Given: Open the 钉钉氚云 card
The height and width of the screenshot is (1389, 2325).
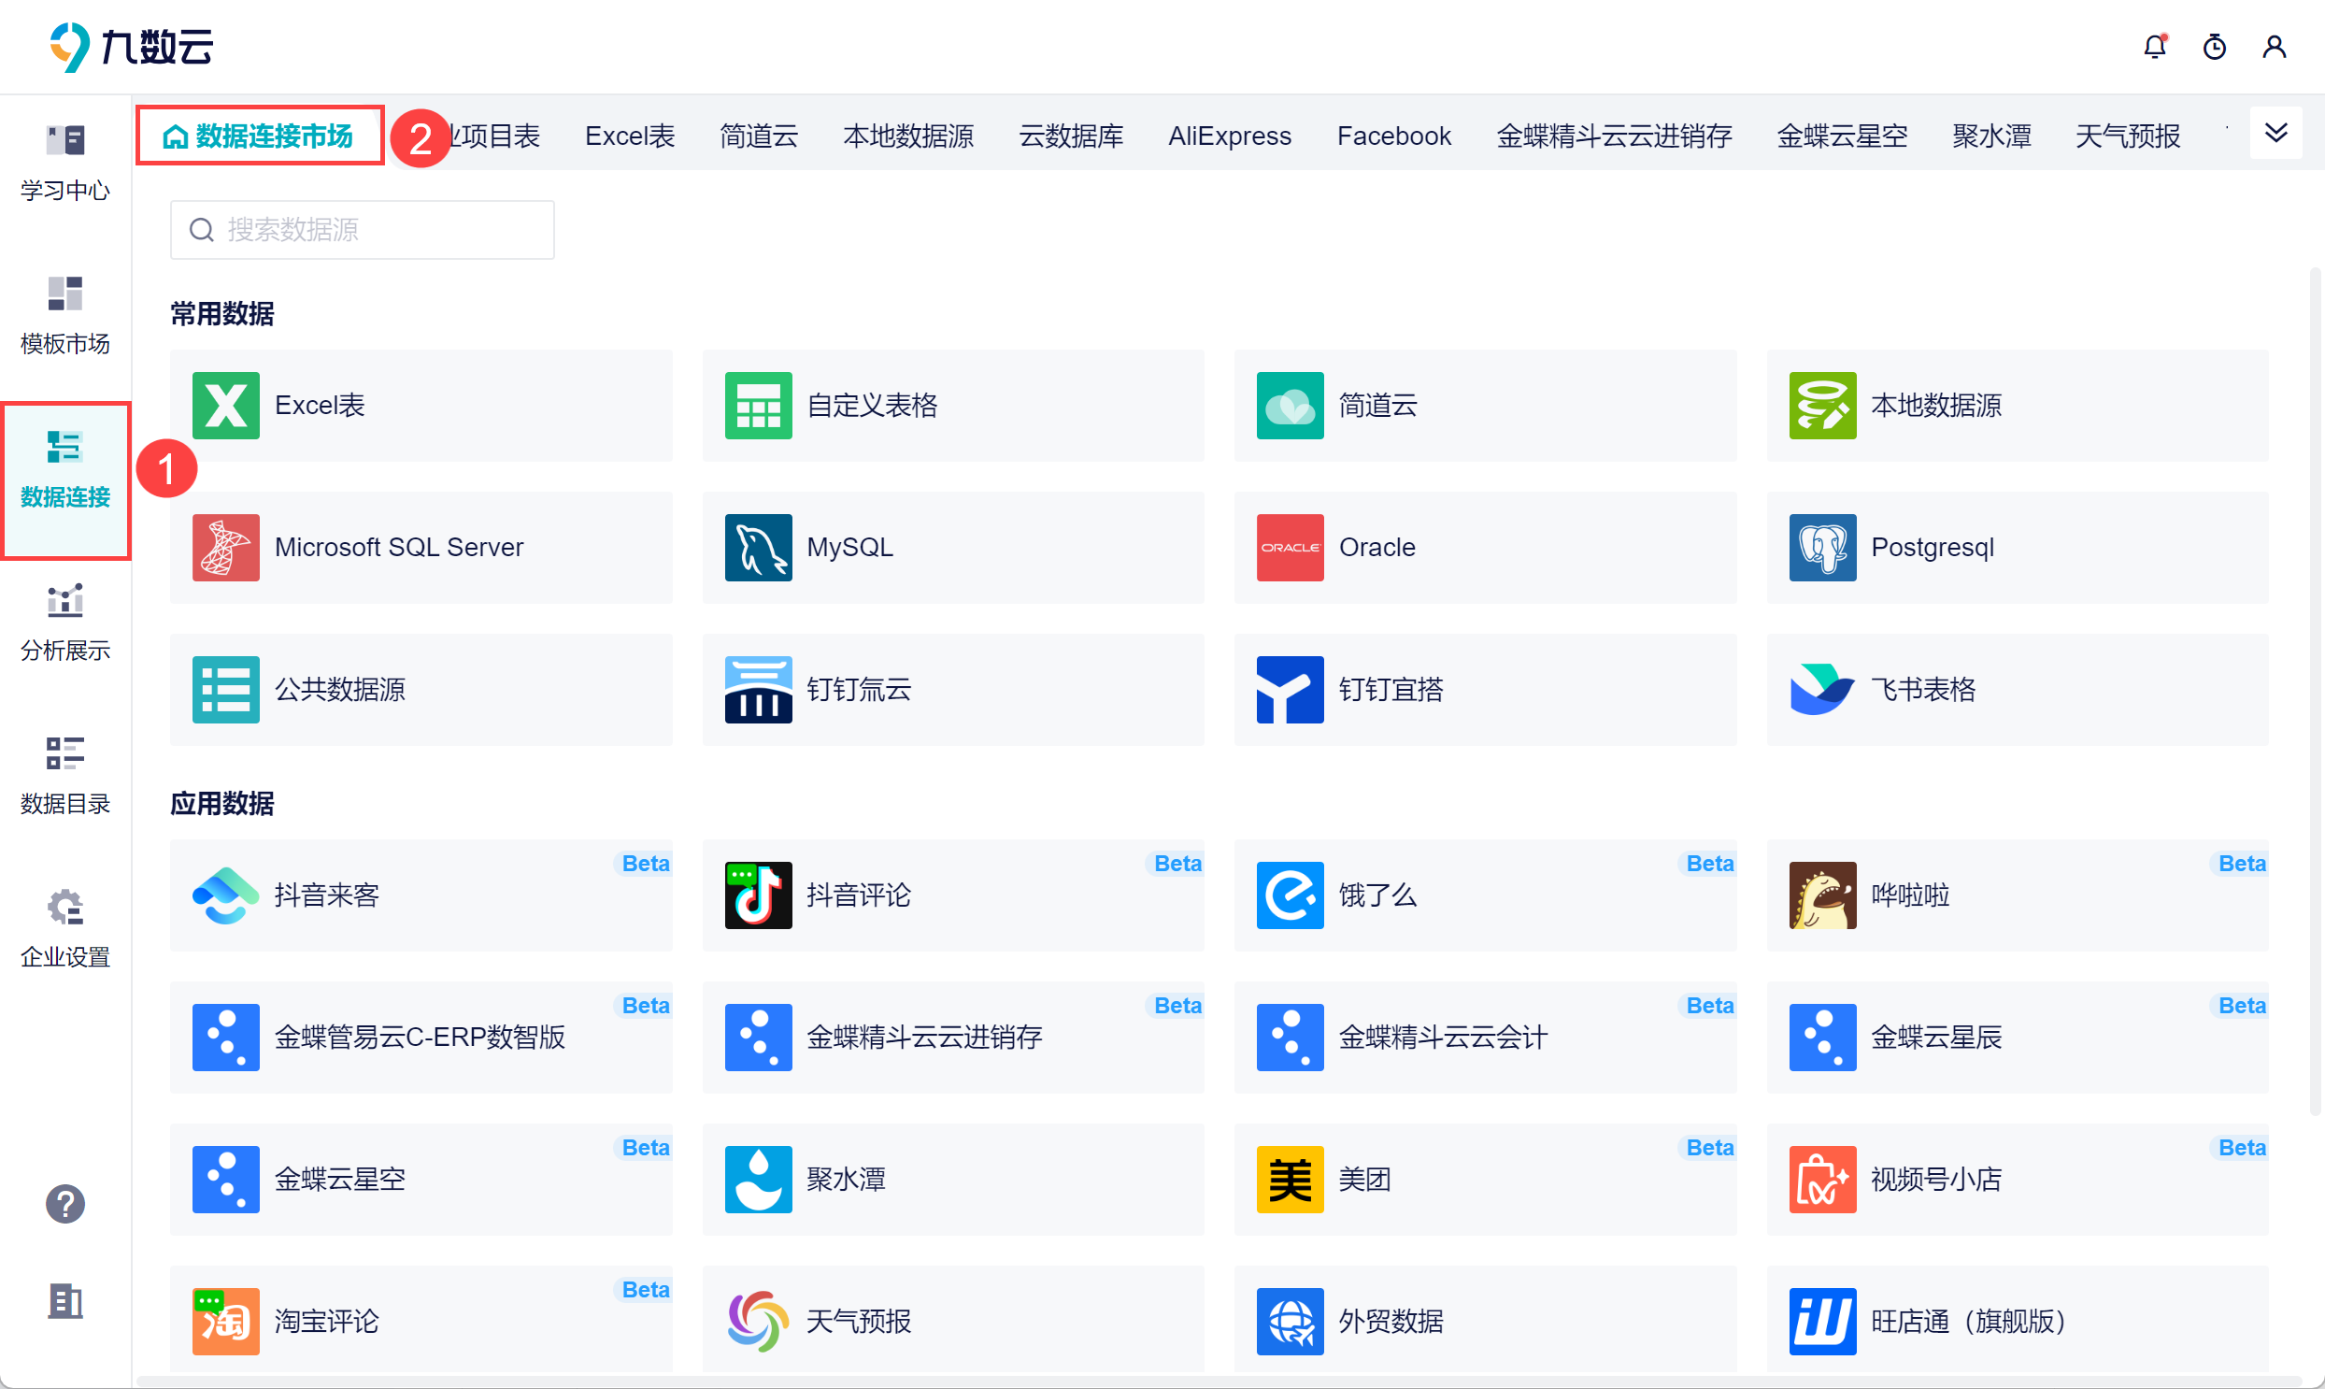Looking at the screenshot, I should point(953,690).
